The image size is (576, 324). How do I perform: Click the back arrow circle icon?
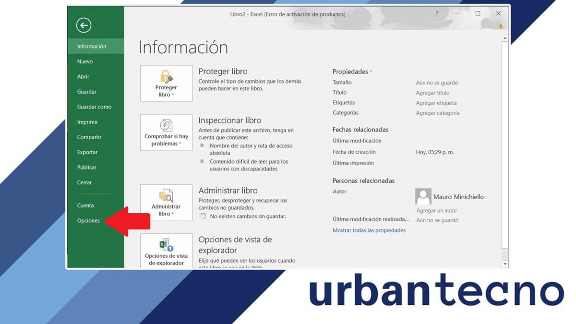(84, 25)
